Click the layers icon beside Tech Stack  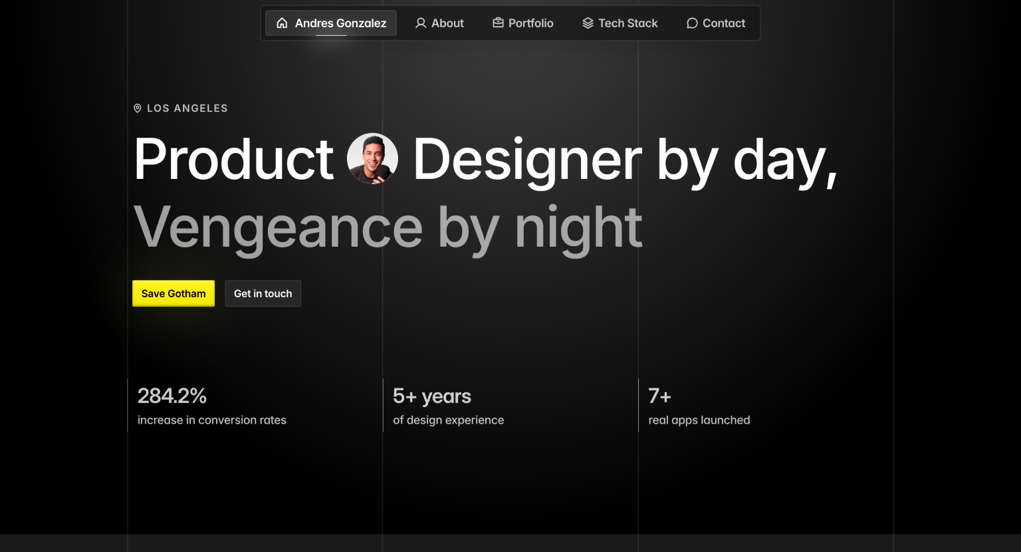tap(588, 23)
